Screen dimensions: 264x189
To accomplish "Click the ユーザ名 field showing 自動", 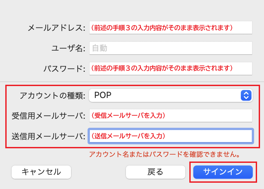I will tap(170, 48).
